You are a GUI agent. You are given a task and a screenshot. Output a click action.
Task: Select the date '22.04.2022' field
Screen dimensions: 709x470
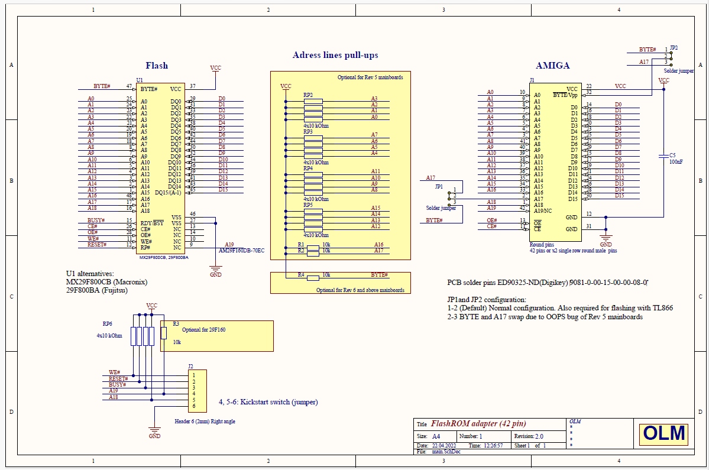point(444,446)
